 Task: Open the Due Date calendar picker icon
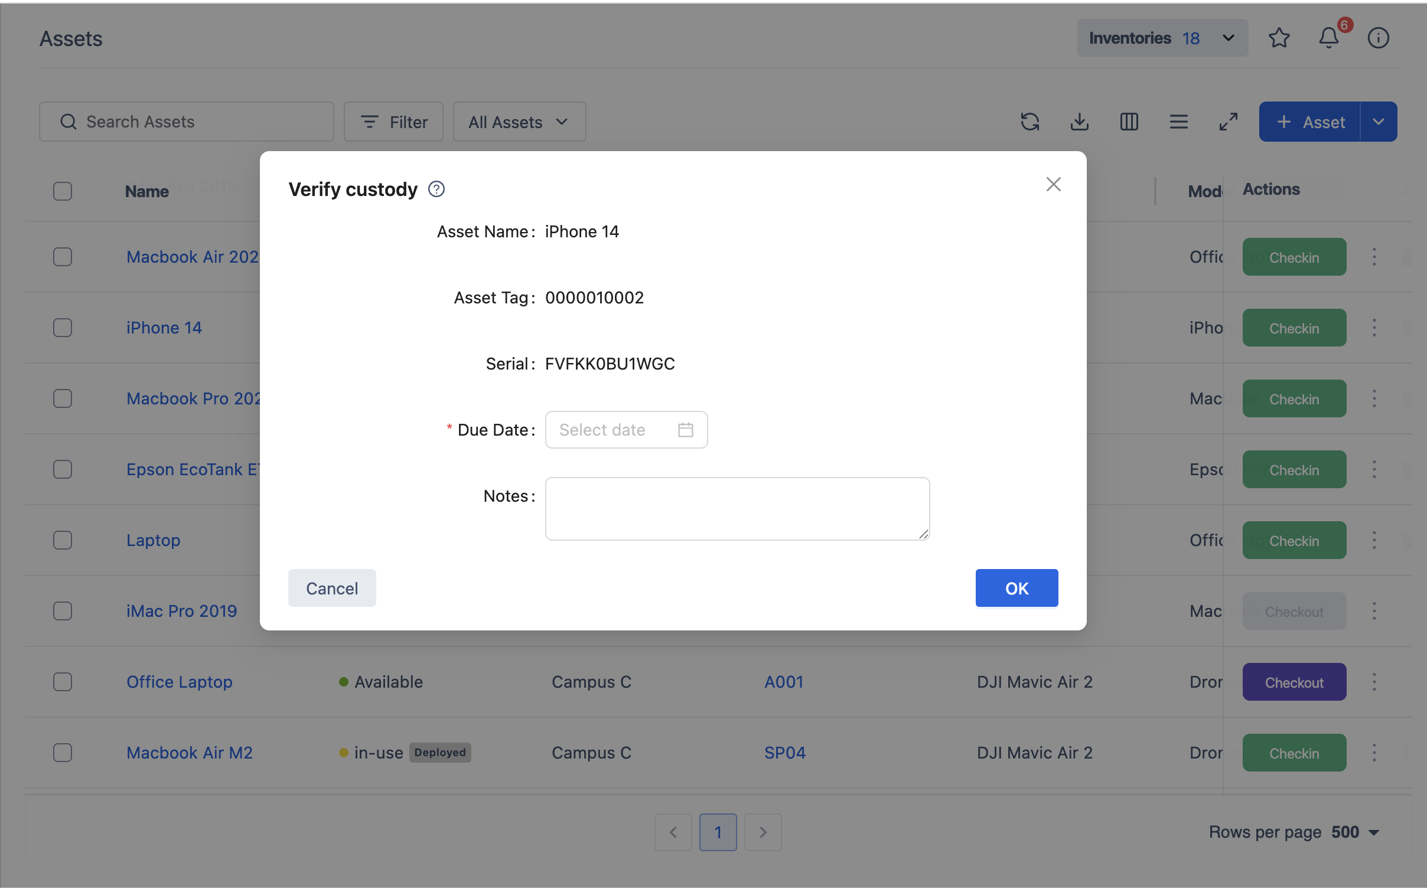(x=685, y=430)
